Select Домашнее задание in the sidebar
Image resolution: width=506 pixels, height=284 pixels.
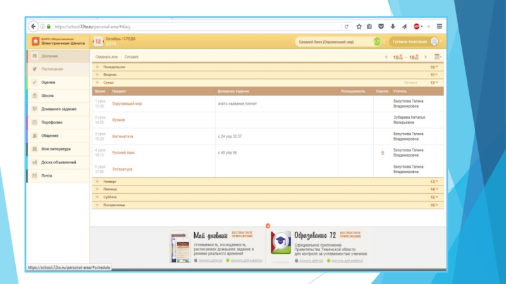point(59,109)
